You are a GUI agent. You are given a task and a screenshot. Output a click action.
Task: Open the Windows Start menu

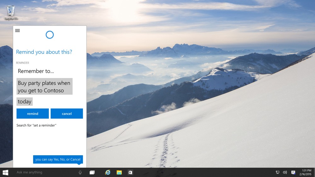[5, 172]
